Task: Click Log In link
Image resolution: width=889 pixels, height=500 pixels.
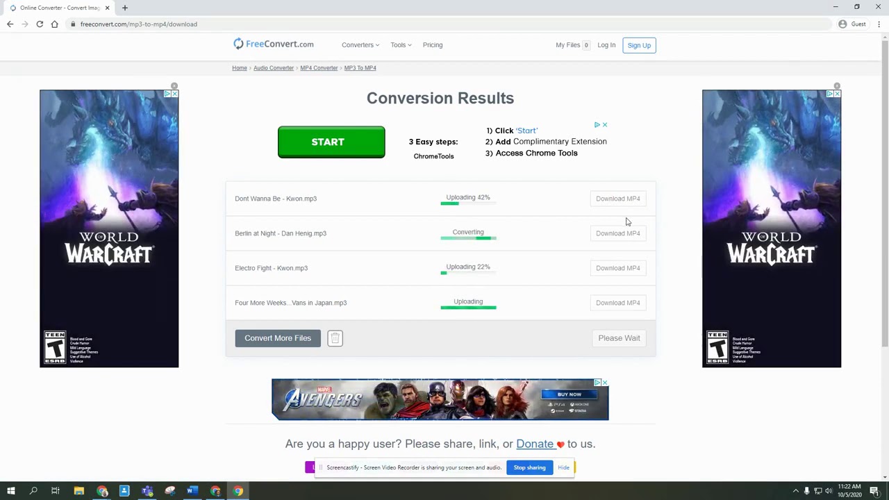Action: [606, 45]
